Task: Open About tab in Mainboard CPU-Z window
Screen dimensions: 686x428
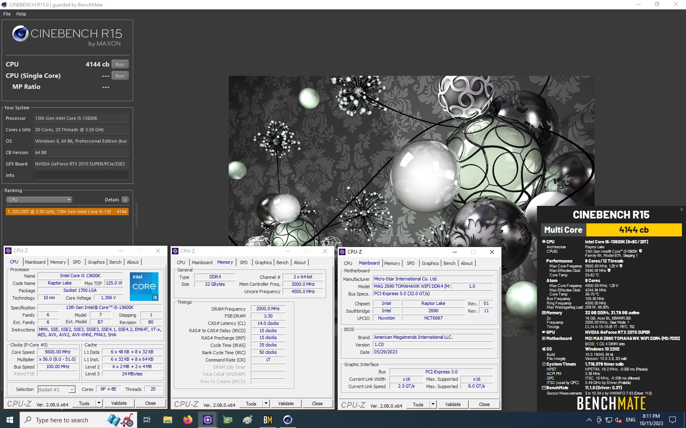Action: pos(467,263)
